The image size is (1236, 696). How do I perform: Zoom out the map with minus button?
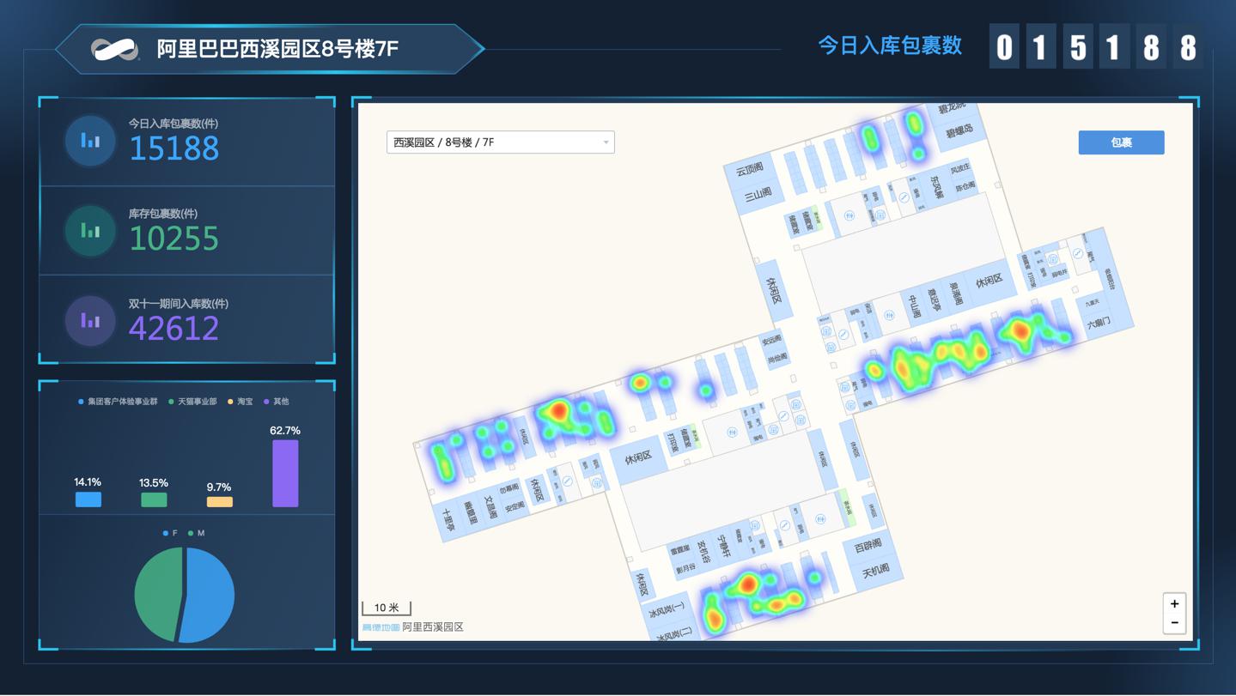point(1174,623)
